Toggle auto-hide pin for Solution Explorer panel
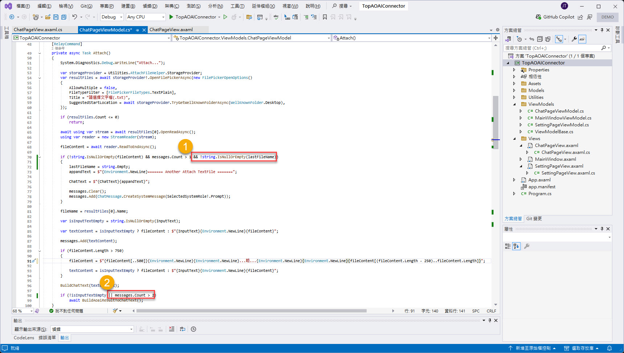624x353 pixels. [602, 30]
